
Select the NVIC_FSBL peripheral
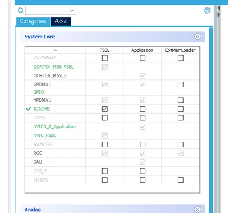click(x=44, y=135)
